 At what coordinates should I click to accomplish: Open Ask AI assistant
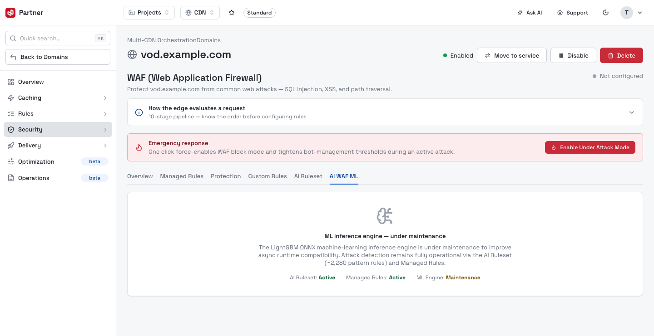click(530, 13)
